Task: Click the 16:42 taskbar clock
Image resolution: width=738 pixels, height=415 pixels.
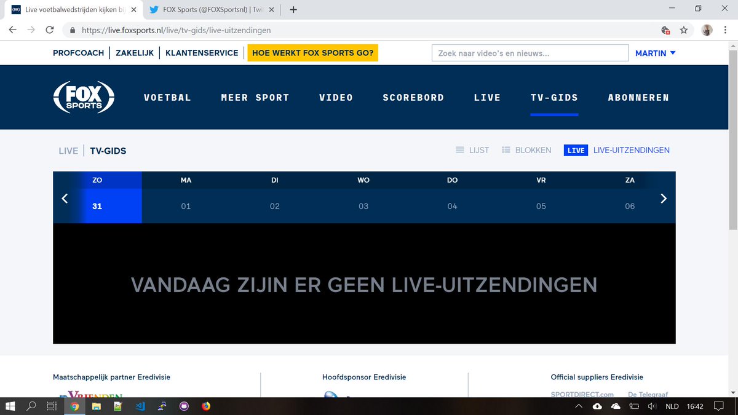Action: click(x=694, y=406)
